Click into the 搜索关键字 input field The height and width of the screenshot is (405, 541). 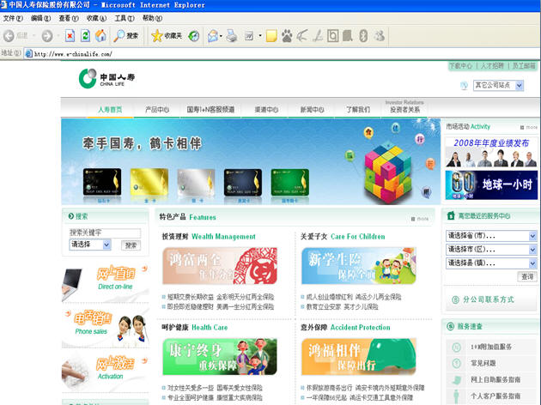pyautogui.click(x=105, y=233)
